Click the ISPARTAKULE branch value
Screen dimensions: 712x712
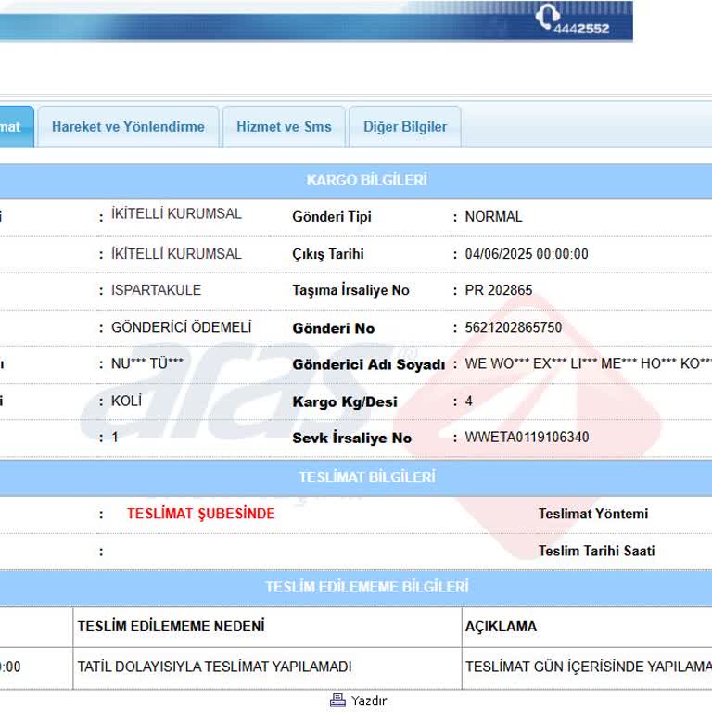pyautogui.click(x=156, y=290)
